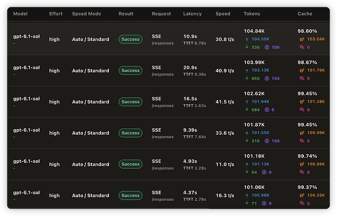This screenshot has width=337, height=216.
Task: Click the orange cache icon beside 101.76K
Action: pyautogui.click(x=302, y=70)
